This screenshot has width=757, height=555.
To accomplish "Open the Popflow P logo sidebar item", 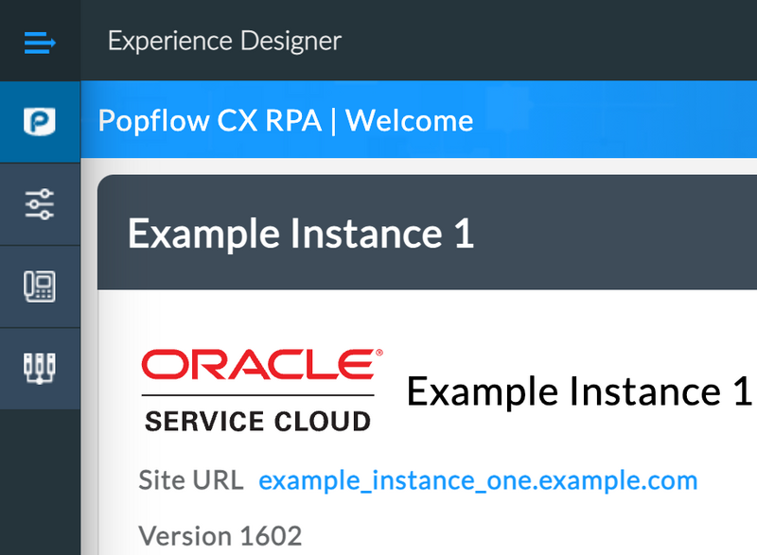I will click(40, 122).
